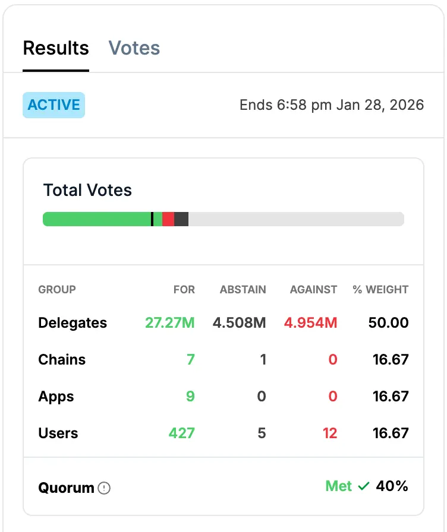Click the 40% quorum value
Screen dimensions: 447x532
pos(392,486)
